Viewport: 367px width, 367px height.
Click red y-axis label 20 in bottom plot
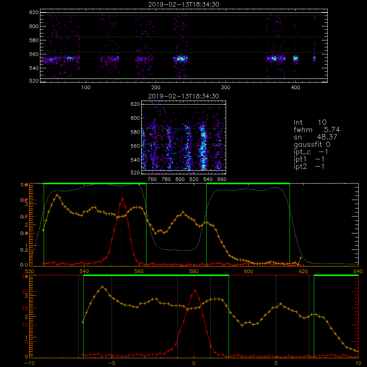pyautogui.click(x=25, y=292)
